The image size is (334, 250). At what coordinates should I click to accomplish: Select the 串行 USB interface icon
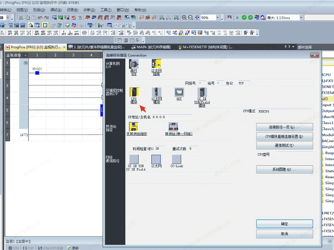coord(134,64)
